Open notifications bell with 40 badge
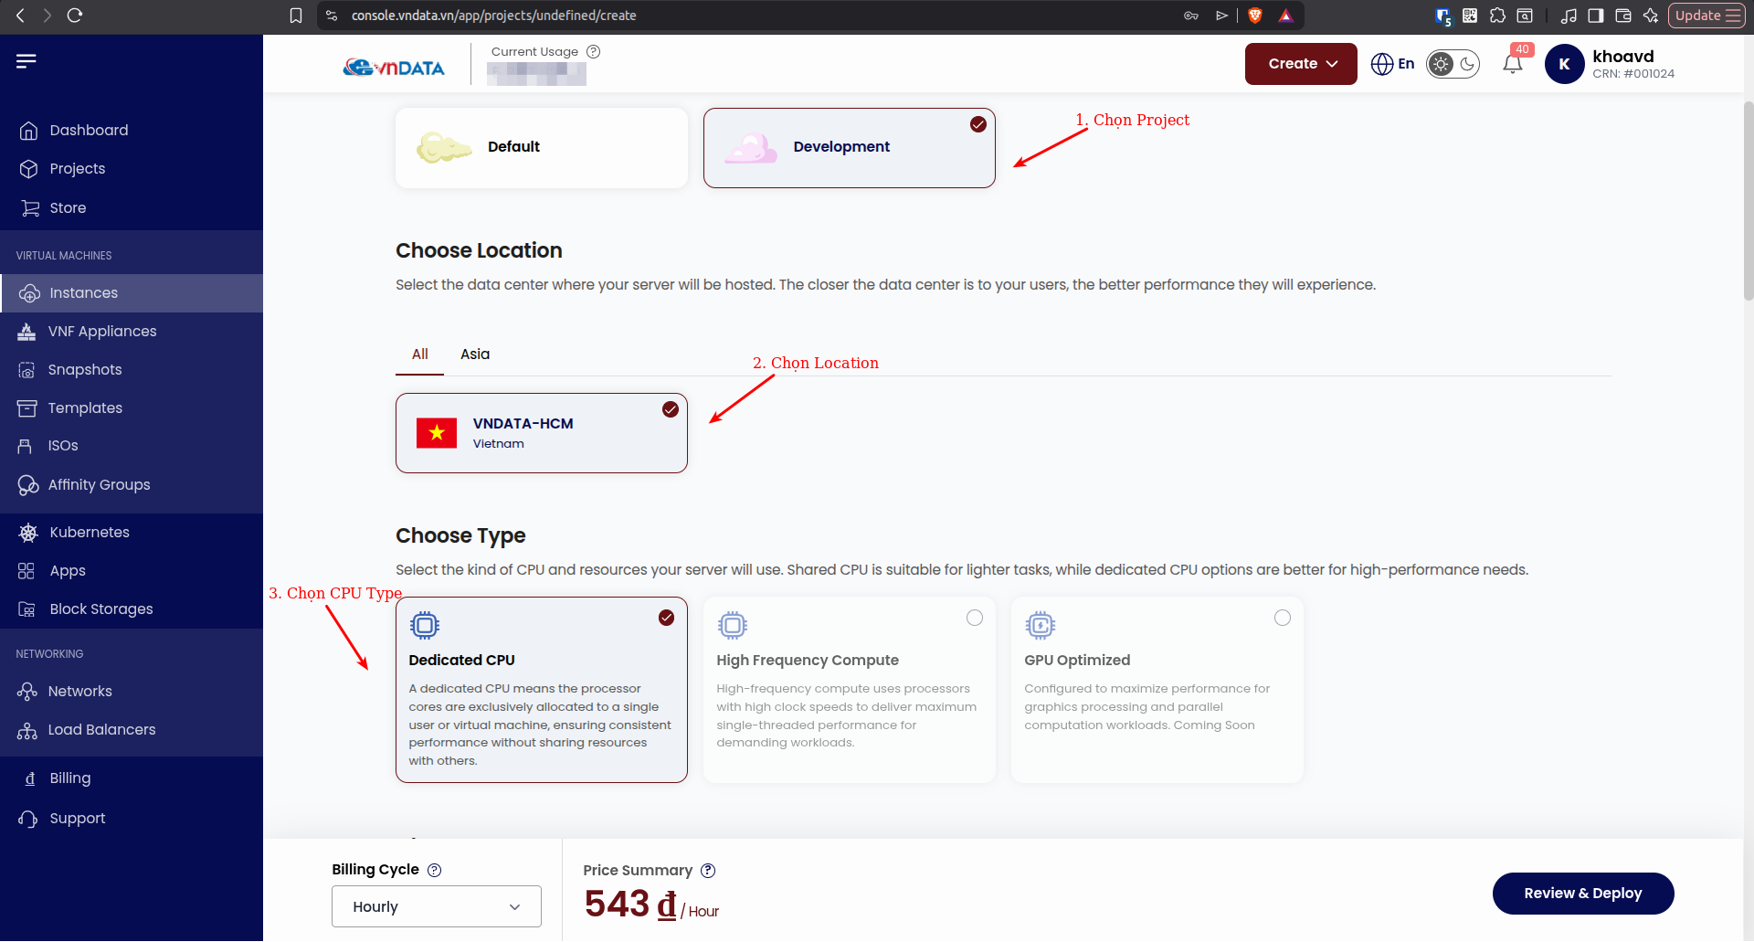 pyautogui.click(x=1513, y=63)
